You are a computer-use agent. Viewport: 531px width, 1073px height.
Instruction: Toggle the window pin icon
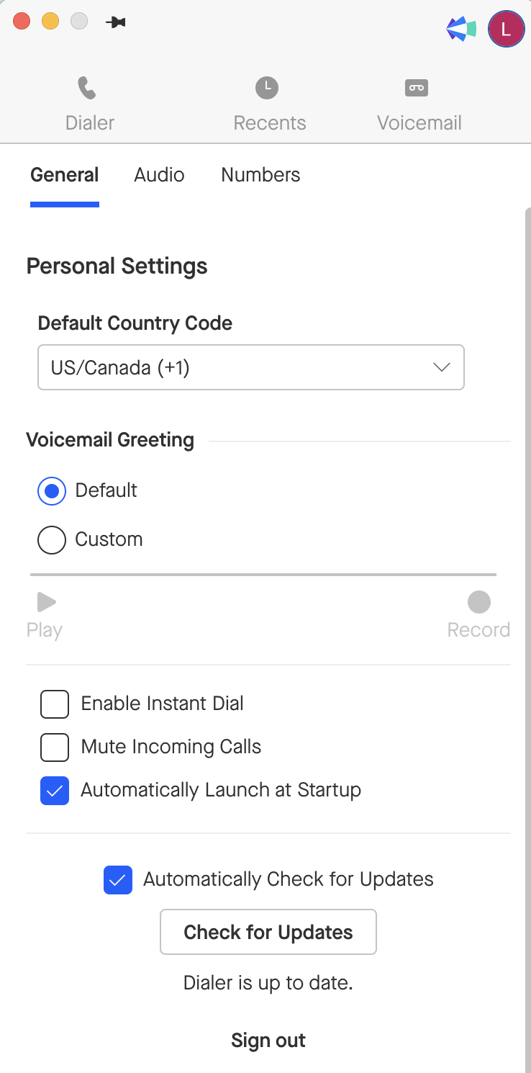click(115, 22)
